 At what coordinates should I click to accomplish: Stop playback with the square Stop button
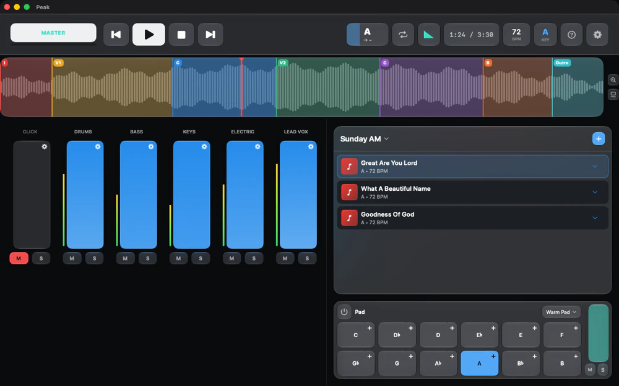click(181, 35)
